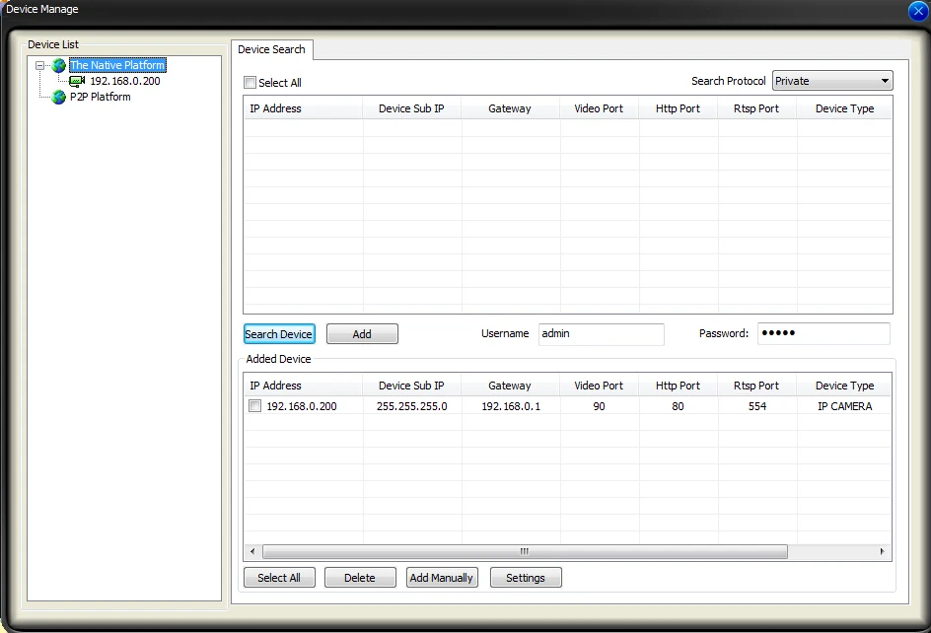Select 192.168.0.200 in the Device List tree
The image size is (931, 633).
click(125, 82)
